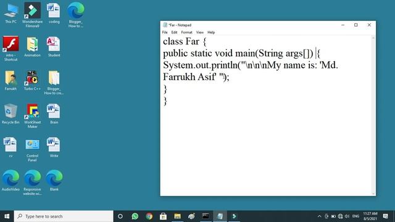Select the AudioVideo Edge shortcut
This screenshot has width=395, height=222.
pos(10,180)
